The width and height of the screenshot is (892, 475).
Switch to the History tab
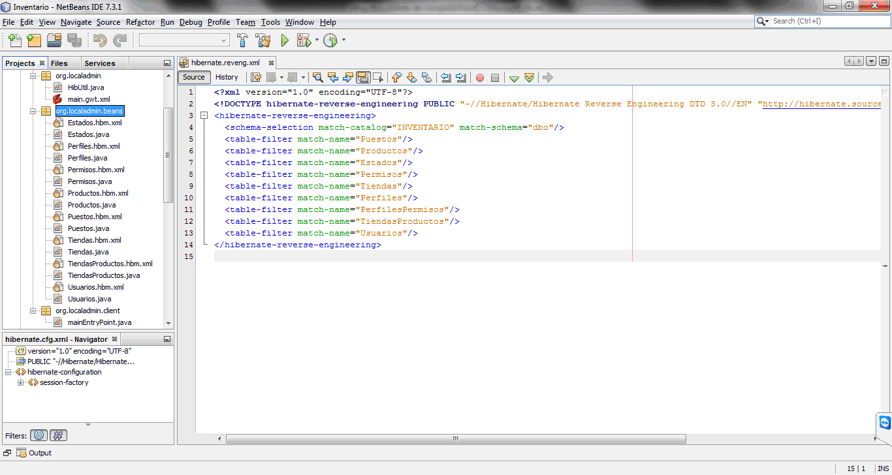click(x=226, y=77)
